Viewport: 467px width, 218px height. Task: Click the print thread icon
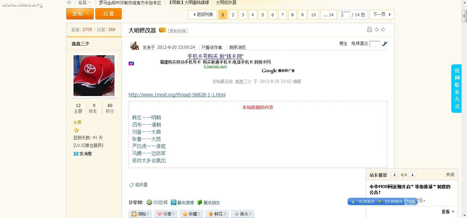[370, 29]
